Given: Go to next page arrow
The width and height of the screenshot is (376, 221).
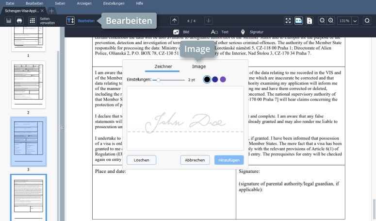Looking at the screenshot, I should coord(209,20).
